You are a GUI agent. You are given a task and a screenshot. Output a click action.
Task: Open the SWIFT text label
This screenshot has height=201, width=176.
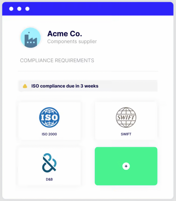click(126, 134)
